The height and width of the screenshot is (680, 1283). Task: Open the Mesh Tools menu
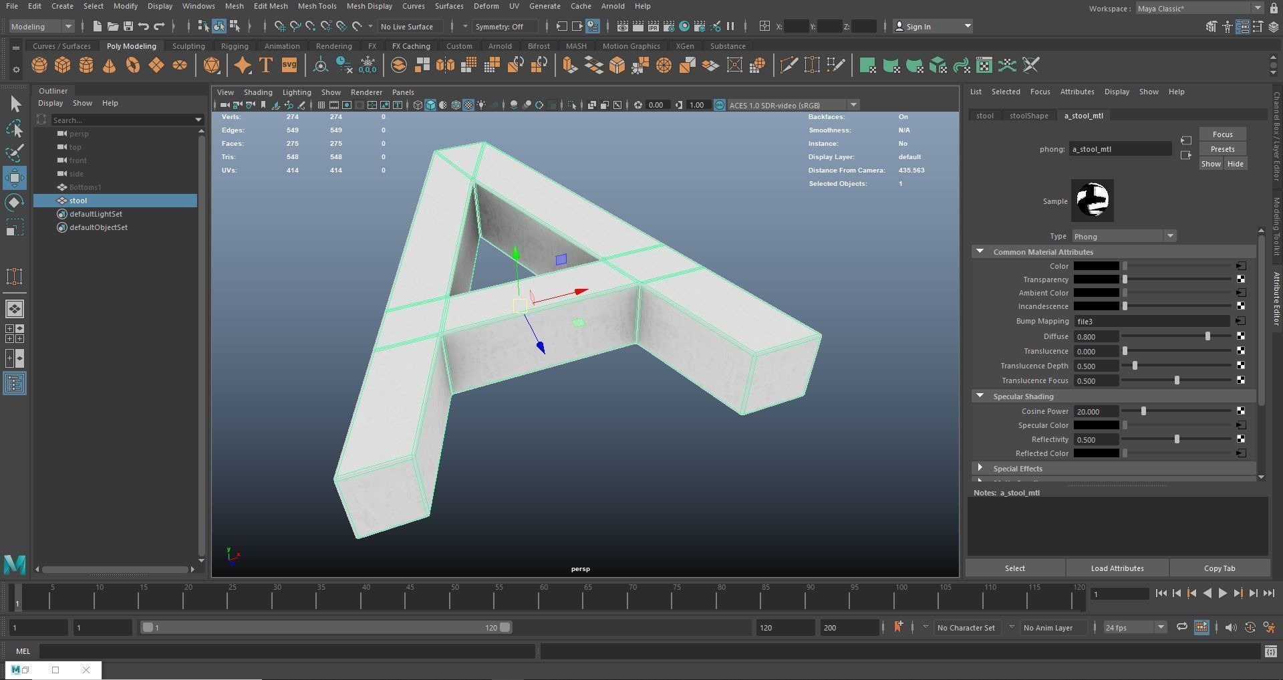pyautogui.click(x=317, y=6)
